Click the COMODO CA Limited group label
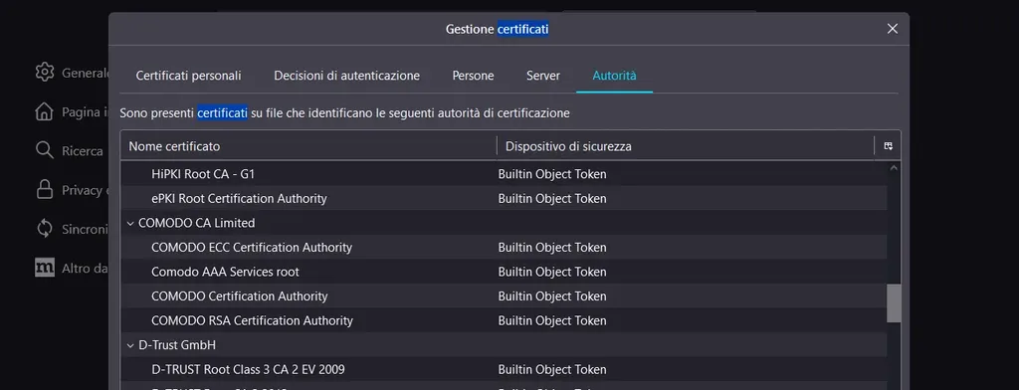This screenshot has width=1019, height=390. pos(196,223)
